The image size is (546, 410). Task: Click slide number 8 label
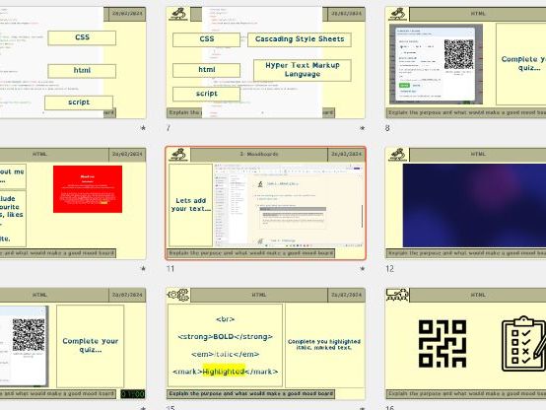coord(387,128)
